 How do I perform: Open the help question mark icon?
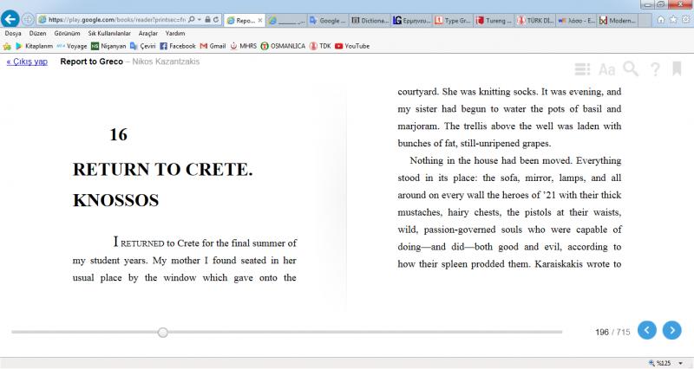[x=655, y=69]
